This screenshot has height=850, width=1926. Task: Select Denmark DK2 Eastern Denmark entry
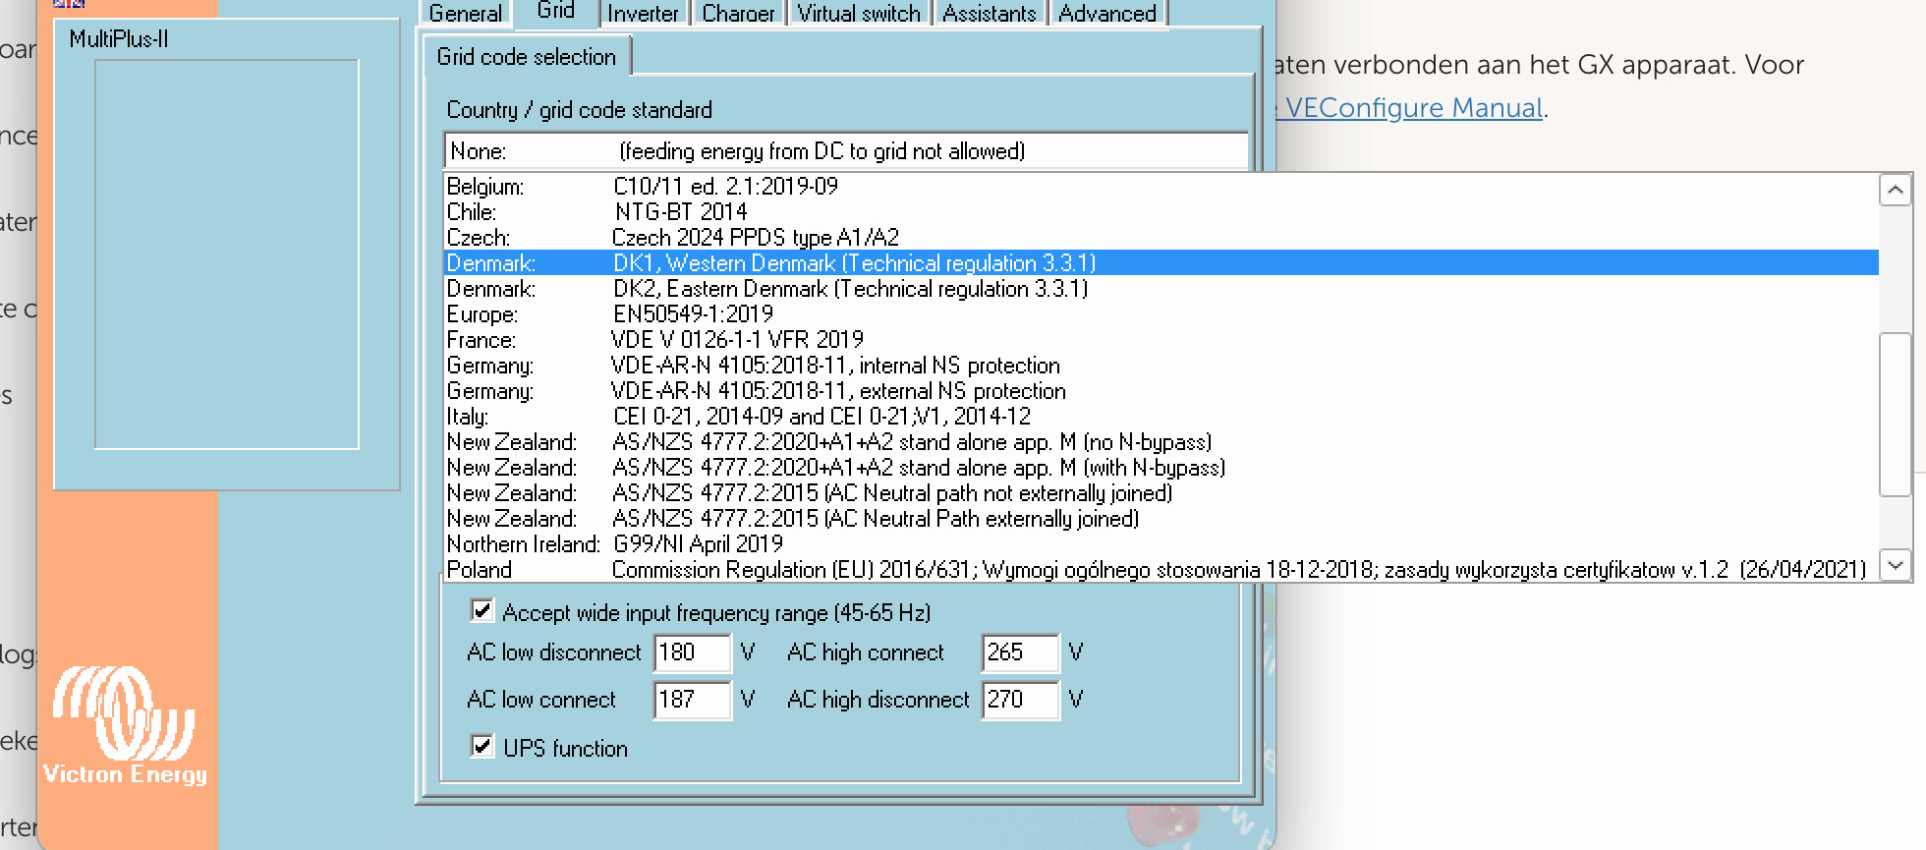pos(1161,289)
